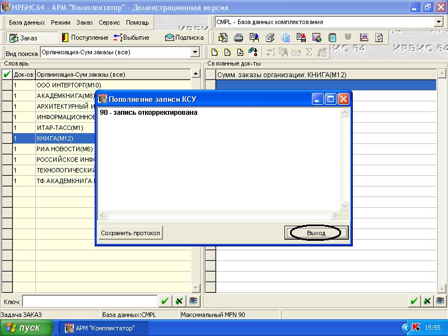The width and height of the screenshot is (448, 336).
Task: Click the Выход button in dialog
Action: (316, 233)
